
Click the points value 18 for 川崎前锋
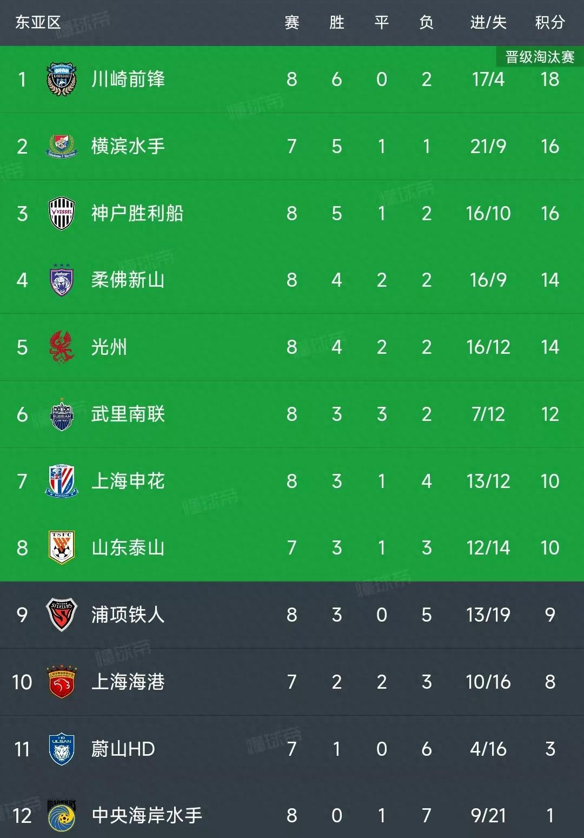[x=549, y=79]
